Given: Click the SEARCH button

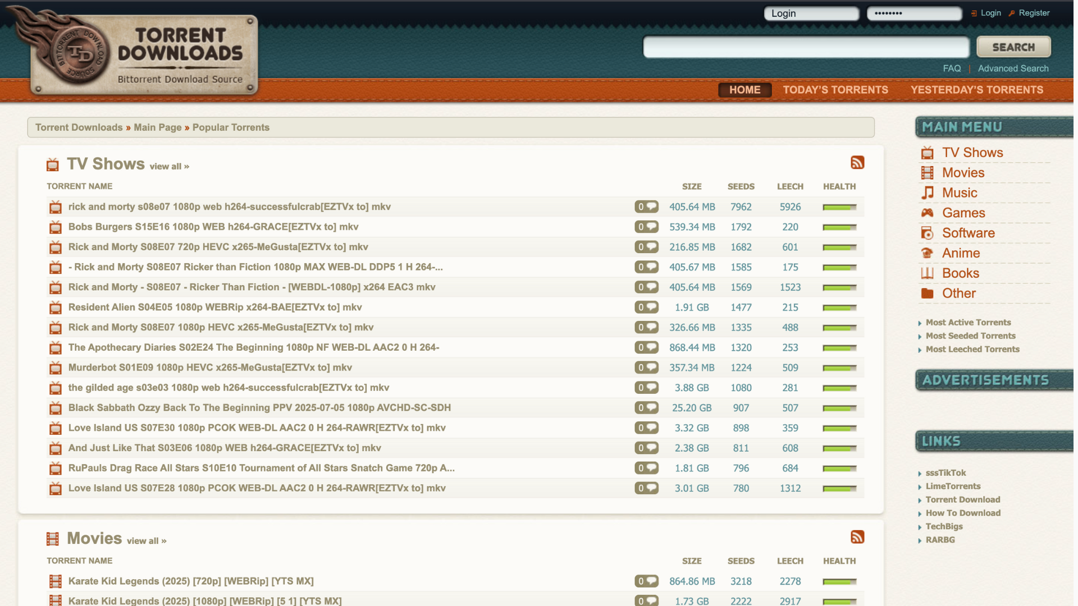Looking at the screenshot, I should click(1013, 47).
